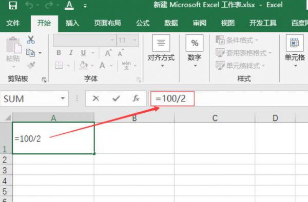308x202 pixels.
Task: Click the formula bar containing =100/2
Action: pos(229,98)
